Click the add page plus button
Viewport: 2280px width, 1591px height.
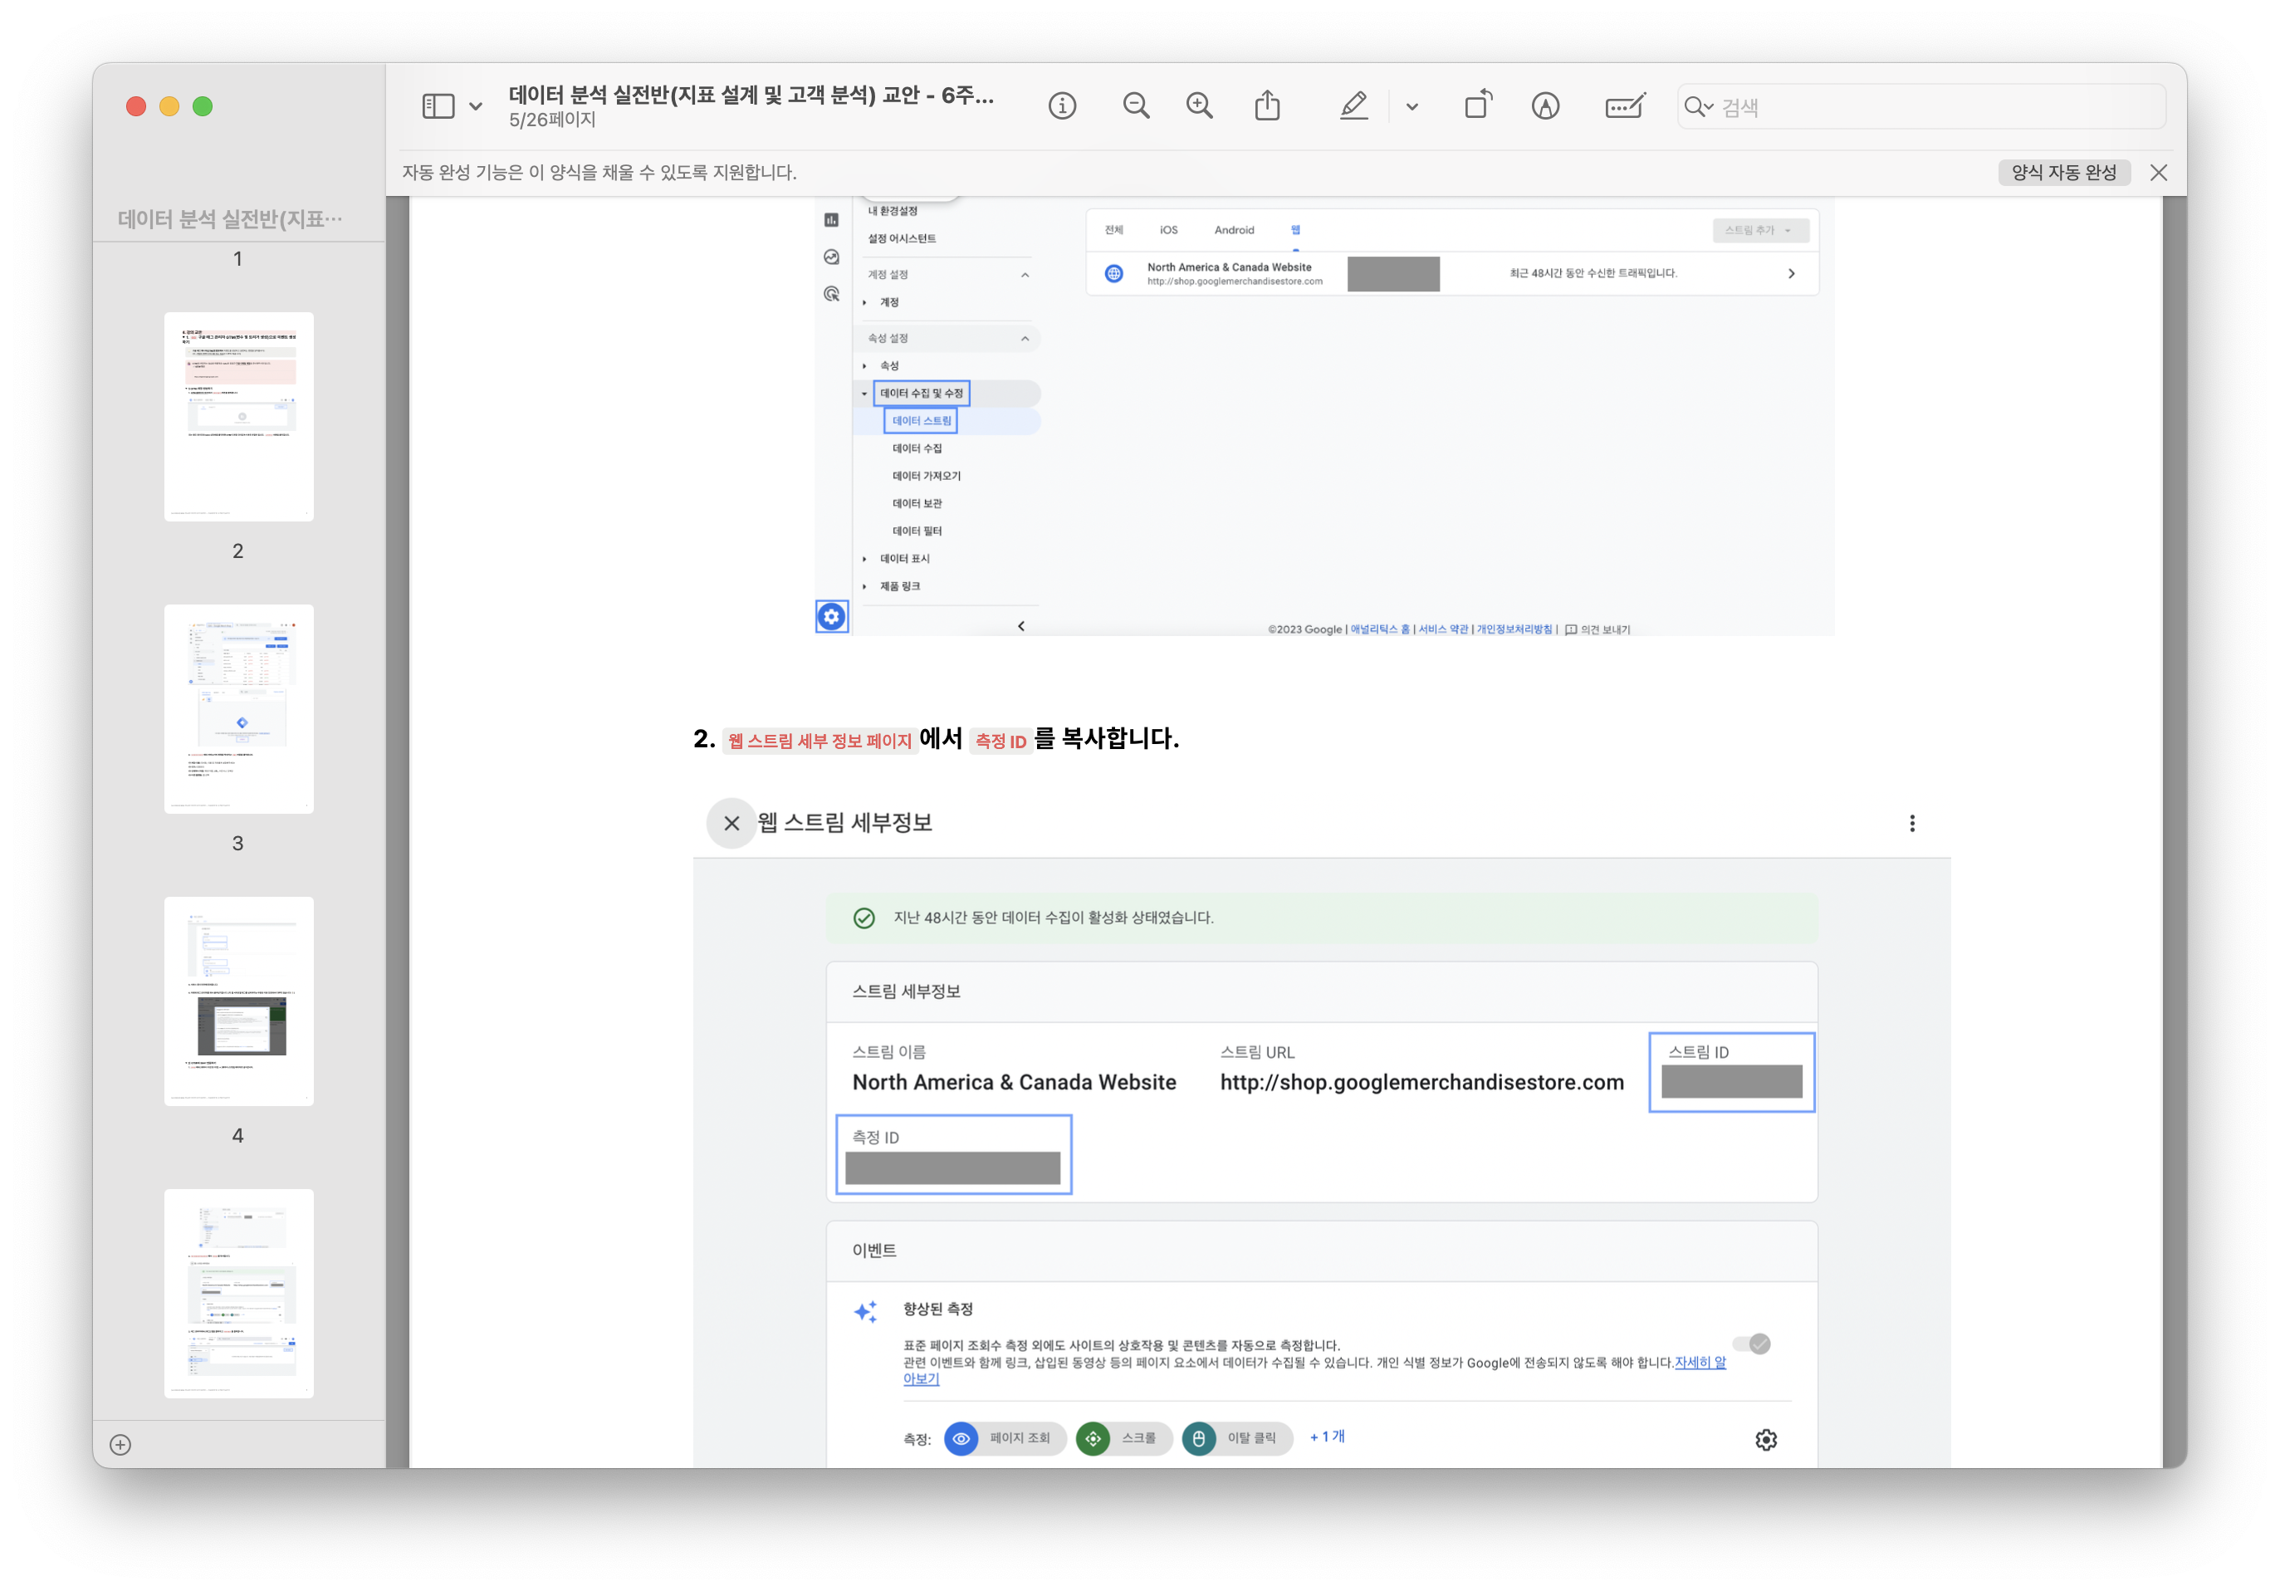(x=120, y=1445)
